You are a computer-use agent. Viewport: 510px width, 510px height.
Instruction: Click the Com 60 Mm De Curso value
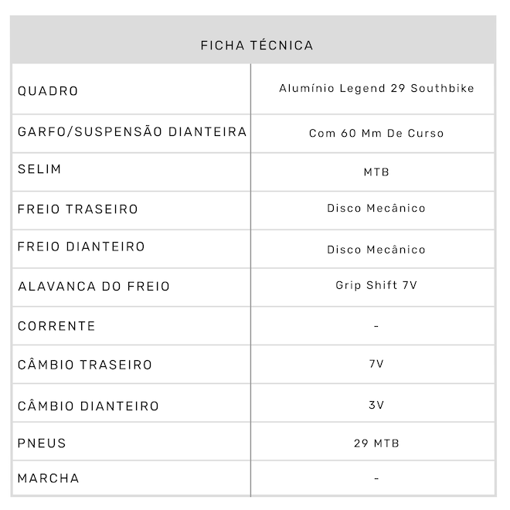(376, 133)
